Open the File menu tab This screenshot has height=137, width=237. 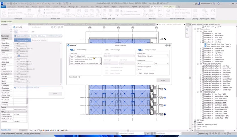tap(3, 7)
